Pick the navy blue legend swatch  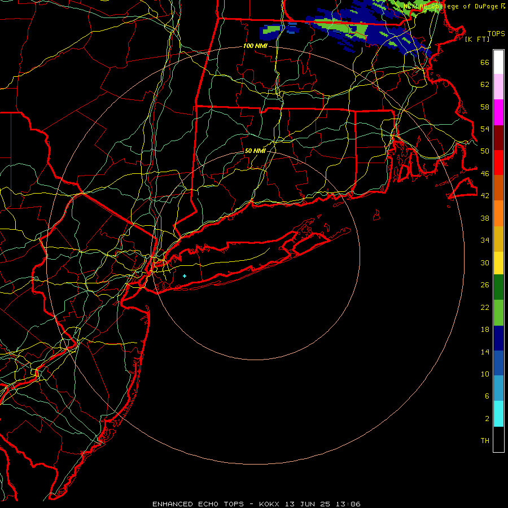(498, 338)
